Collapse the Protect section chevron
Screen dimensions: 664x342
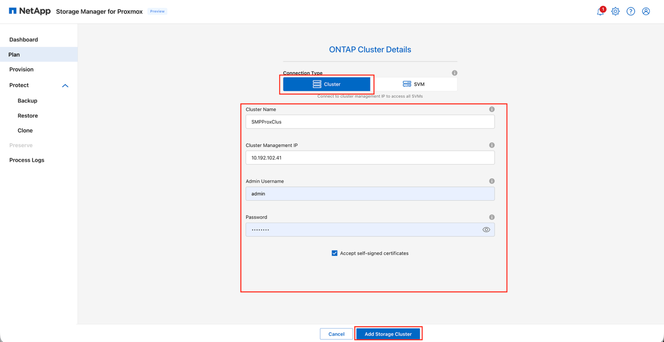pos(65,85)
